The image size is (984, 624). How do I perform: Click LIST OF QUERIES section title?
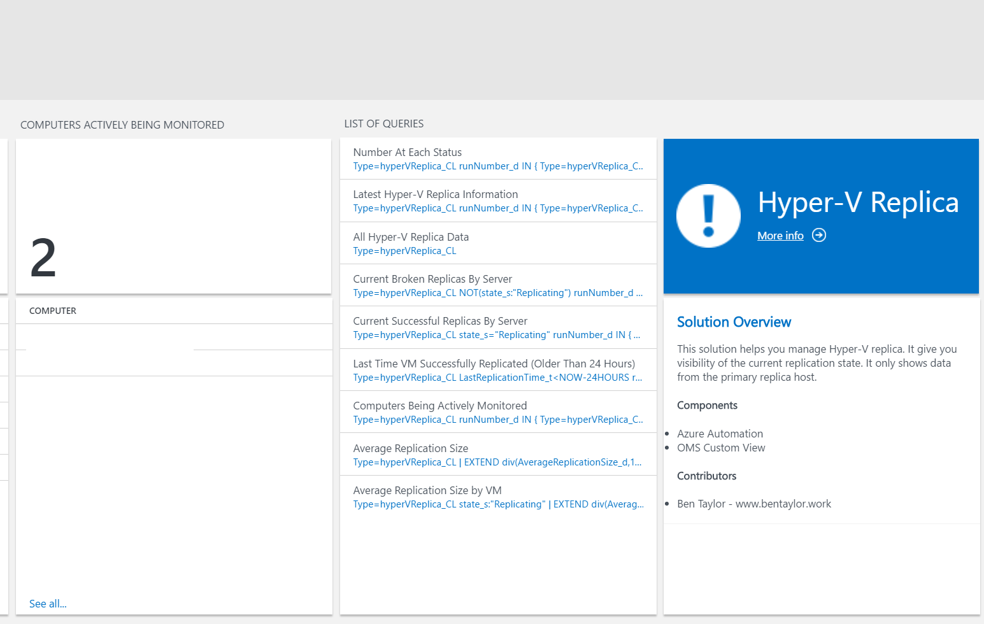coord(384,124)
